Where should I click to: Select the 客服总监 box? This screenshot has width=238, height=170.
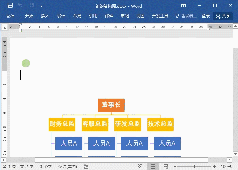point(95,125)
